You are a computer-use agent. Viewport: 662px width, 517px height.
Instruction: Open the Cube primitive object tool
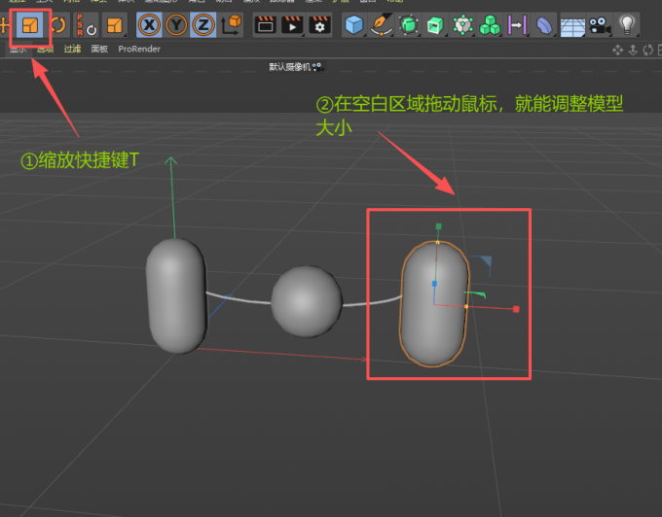click(x=353, y=25)
